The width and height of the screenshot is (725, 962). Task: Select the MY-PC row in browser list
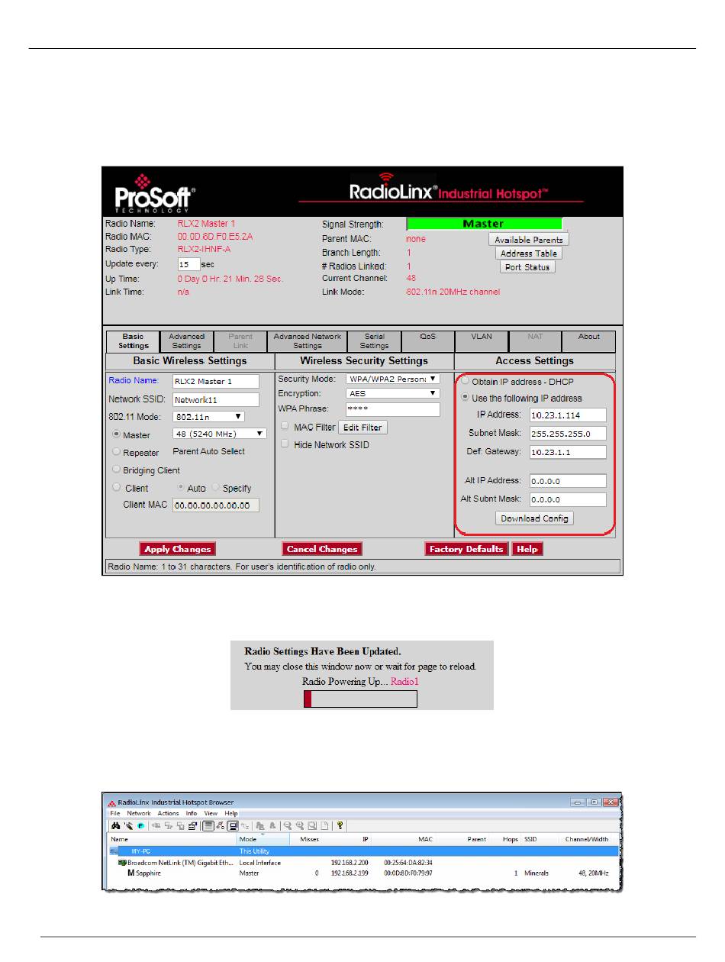coord(363,851)
